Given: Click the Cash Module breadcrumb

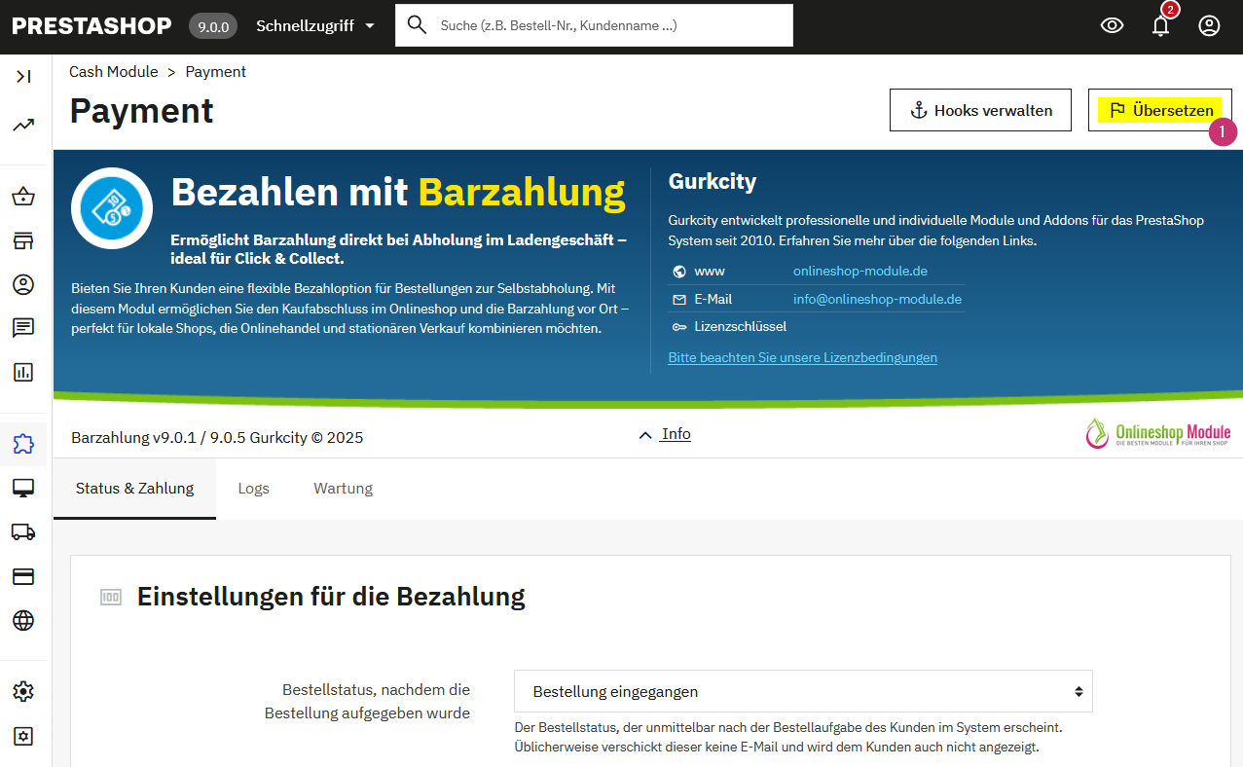Looking at the screenshot, I should pos(114,72).
